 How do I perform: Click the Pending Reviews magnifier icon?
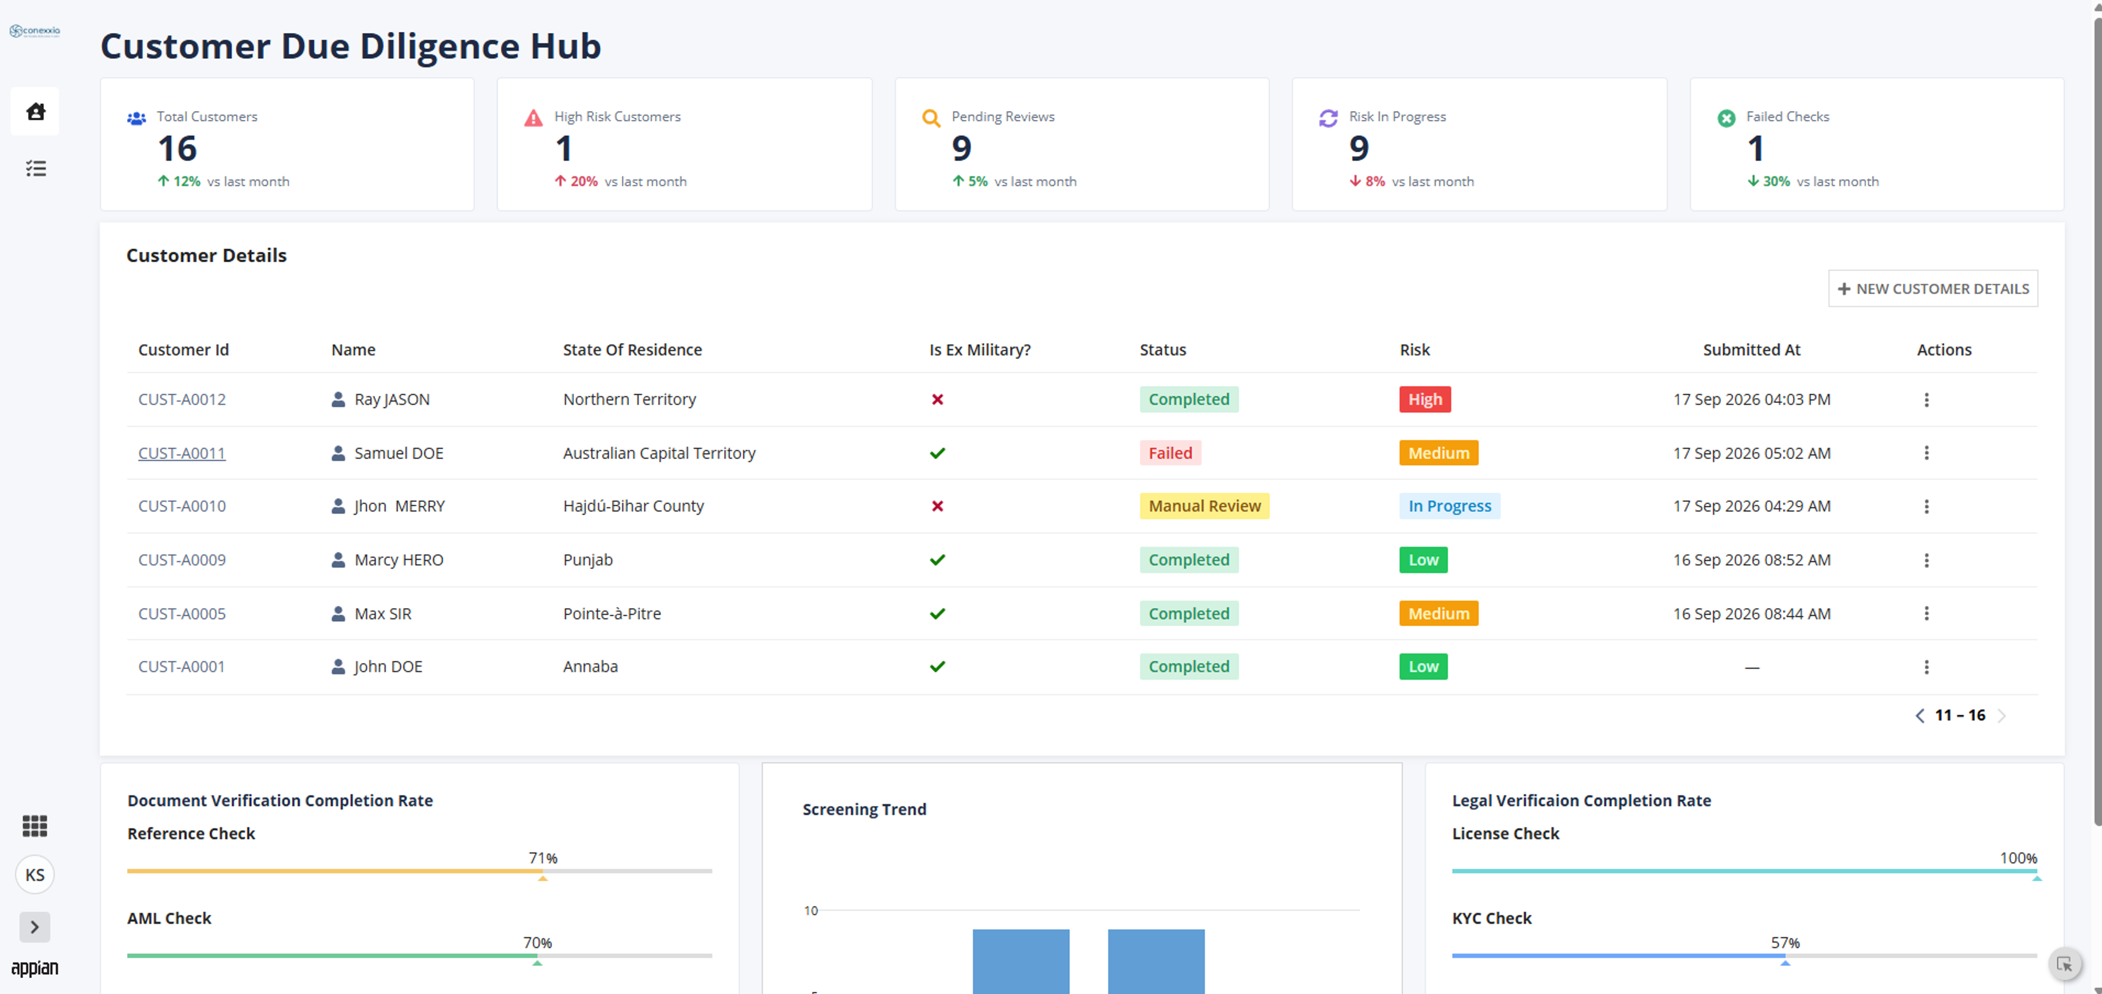(930, 118)
